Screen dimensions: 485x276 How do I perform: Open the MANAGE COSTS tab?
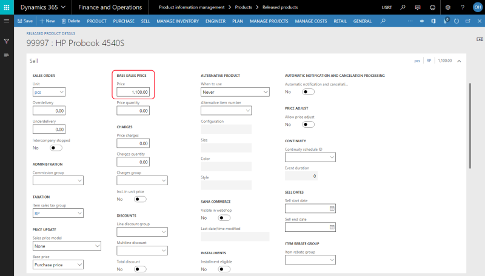[311, 21]
